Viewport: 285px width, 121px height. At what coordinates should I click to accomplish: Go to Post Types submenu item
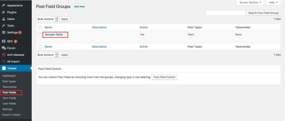[x=9, y=81]
